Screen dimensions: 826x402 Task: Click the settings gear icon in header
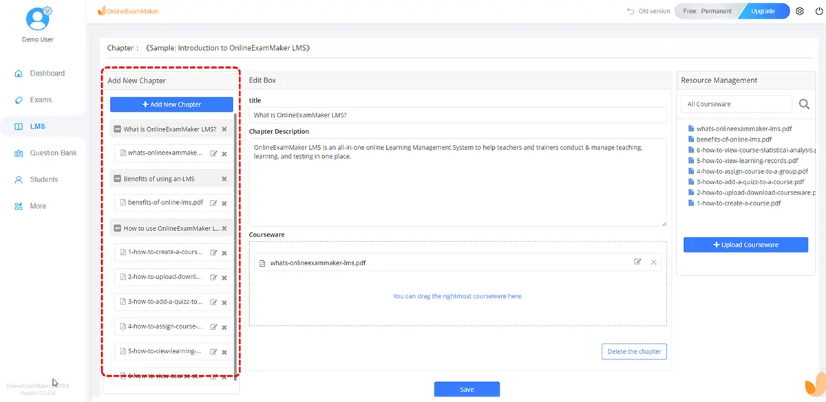tap(800, 11)
